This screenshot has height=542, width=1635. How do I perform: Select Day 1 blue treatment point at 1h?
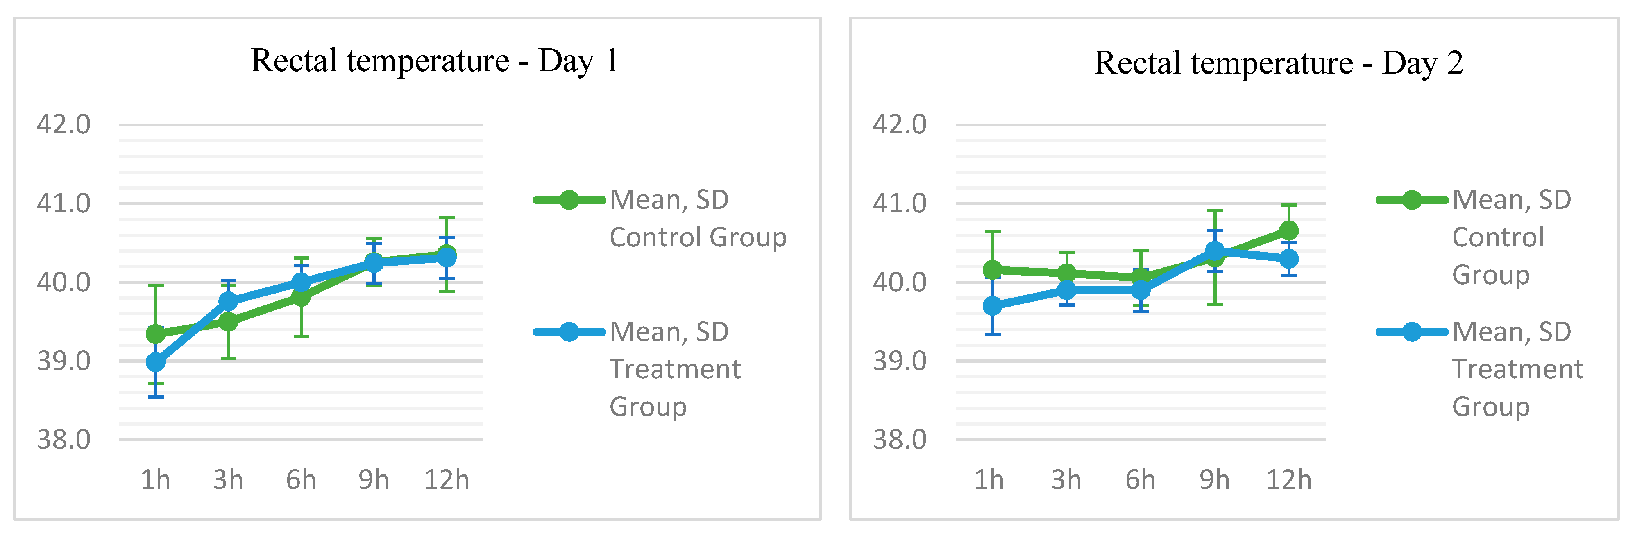point(156,362)
